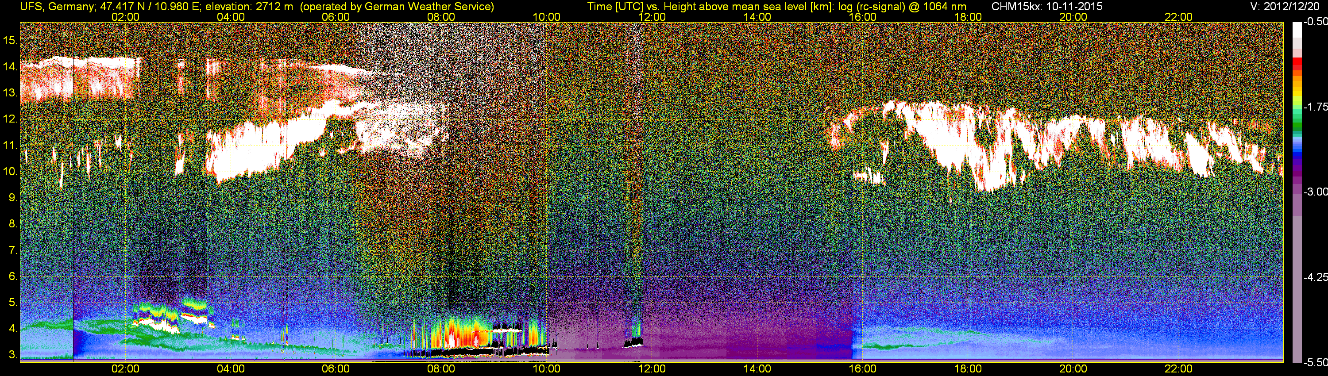Click the '06:00' label on the bottom time axis

(x=336, y=369)
